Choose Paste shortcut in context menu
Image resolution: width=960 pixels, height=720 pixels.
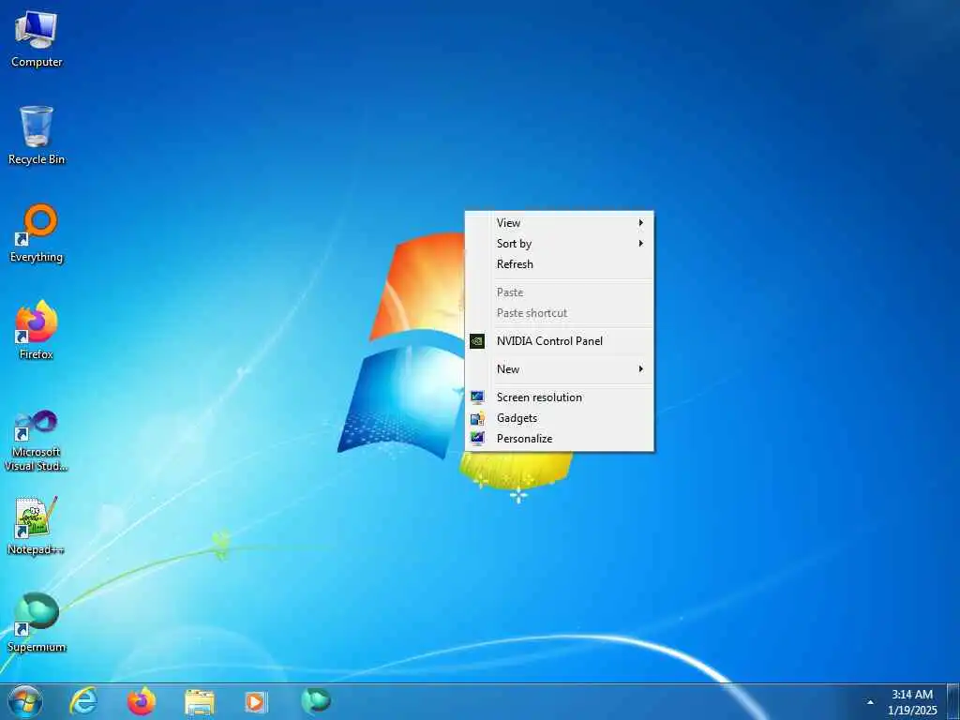[x=559, y=313]
